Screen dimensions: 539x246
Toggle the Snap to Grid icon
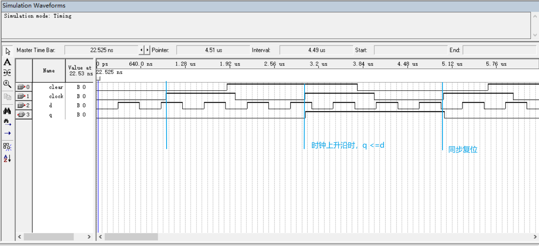7,146
